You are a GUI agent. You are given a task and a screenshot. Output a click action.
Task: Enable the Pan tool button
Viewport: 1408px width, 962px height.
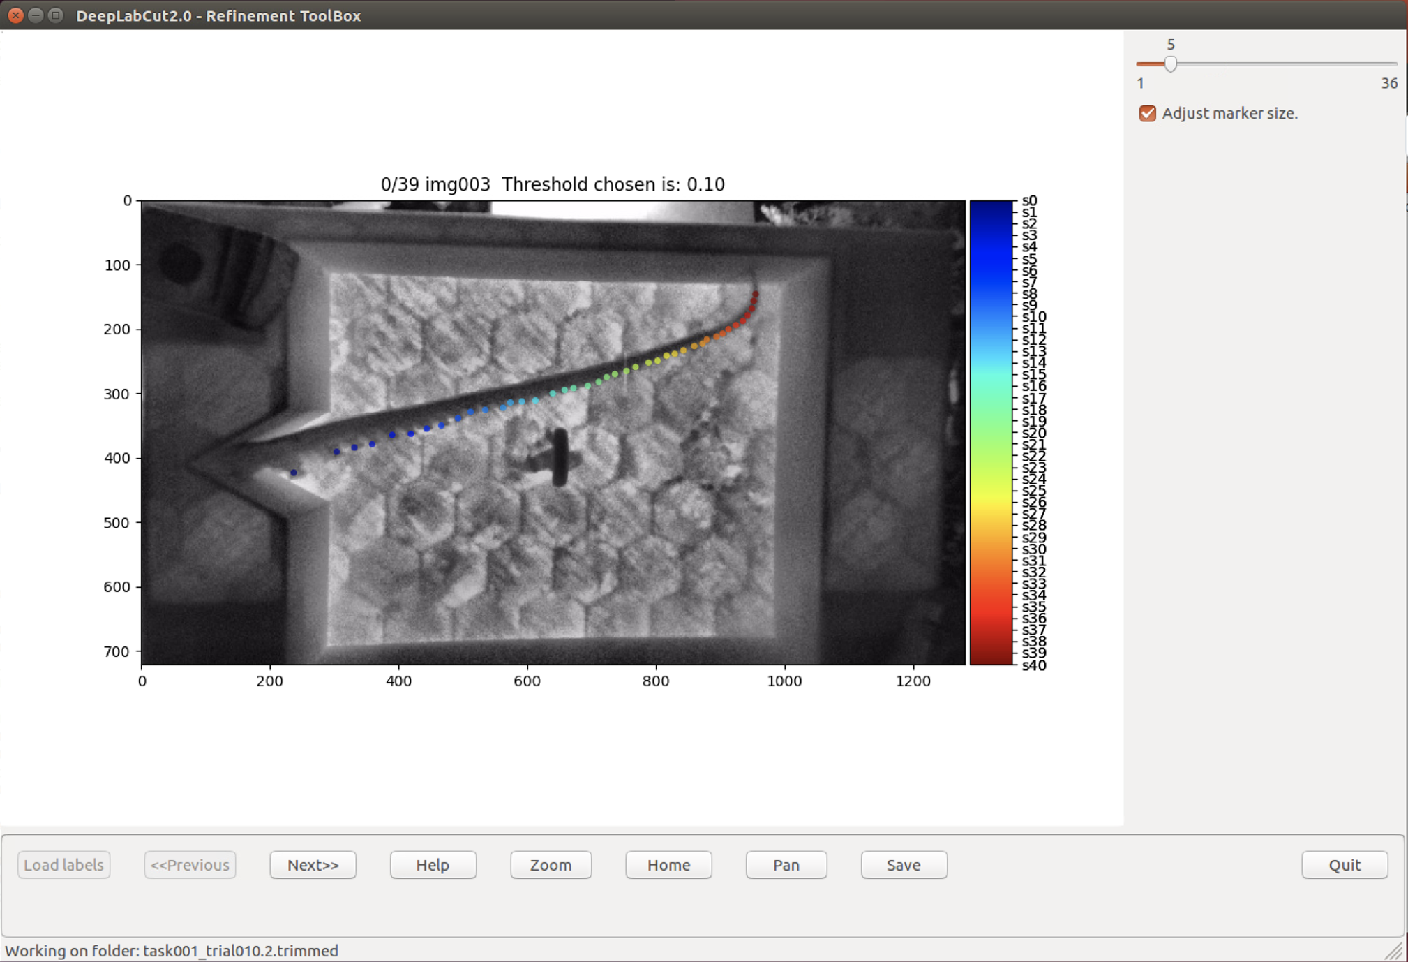point(786,864)
